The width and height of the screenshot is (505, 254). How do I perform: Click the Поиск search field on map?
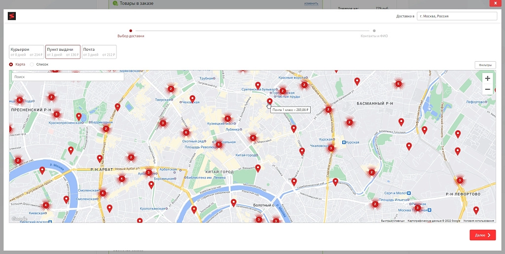click(68, 77)
